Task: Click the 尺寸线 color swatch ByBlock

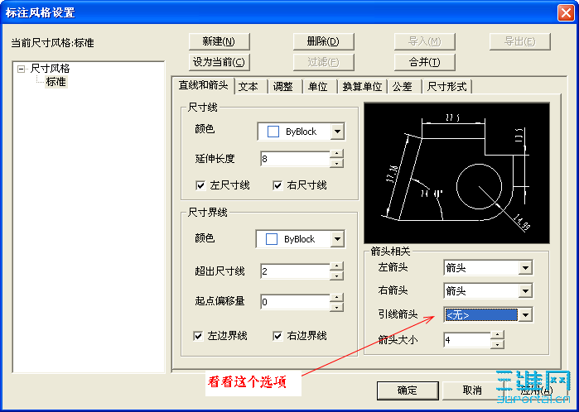Action: tap(273, 132)
